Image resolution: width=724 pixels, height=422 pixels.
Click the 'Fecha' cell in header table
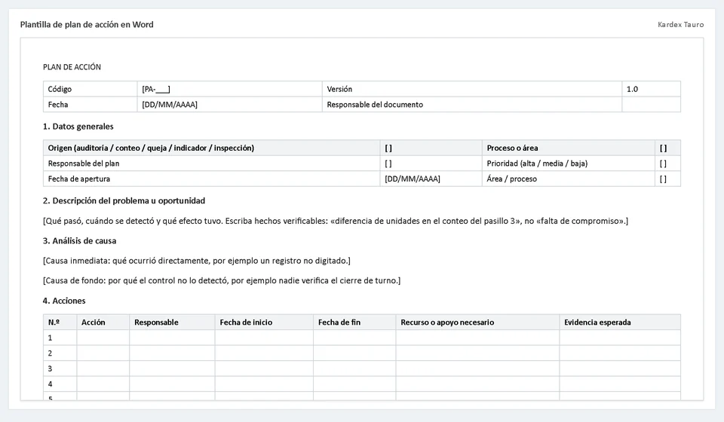tap(90, 104)
